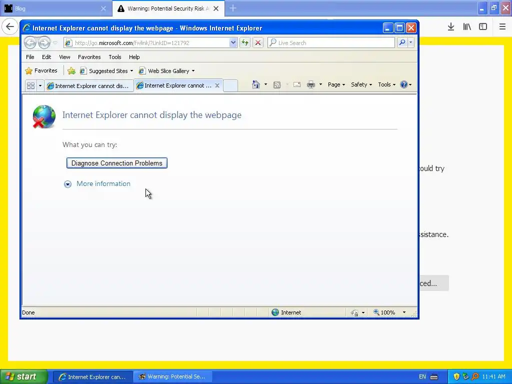
Task: Click the security shield tray icon
Action: 456,377
